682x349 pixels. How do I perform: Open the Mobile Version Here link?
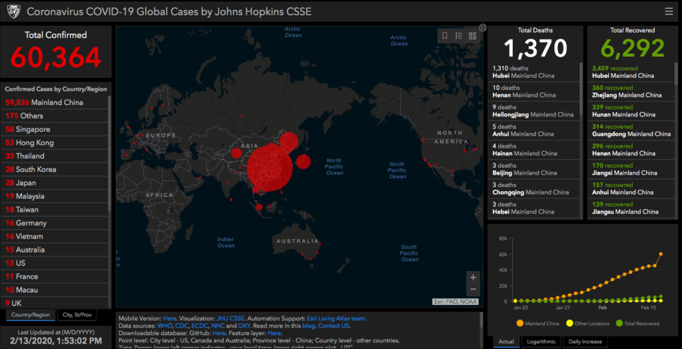170,318
